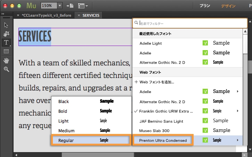The height and width of the screenshot is (157, 252).
Task: Click the font name filter search field
Action: [x=190, y=23]
